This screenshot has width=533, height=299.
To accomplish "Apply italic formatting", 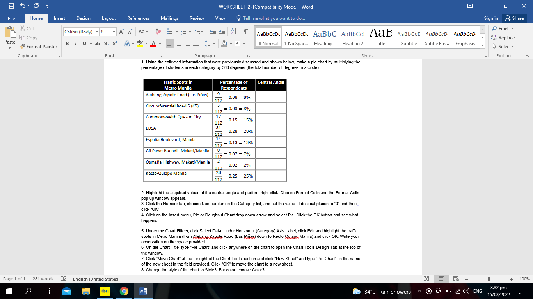I will 76,44.
